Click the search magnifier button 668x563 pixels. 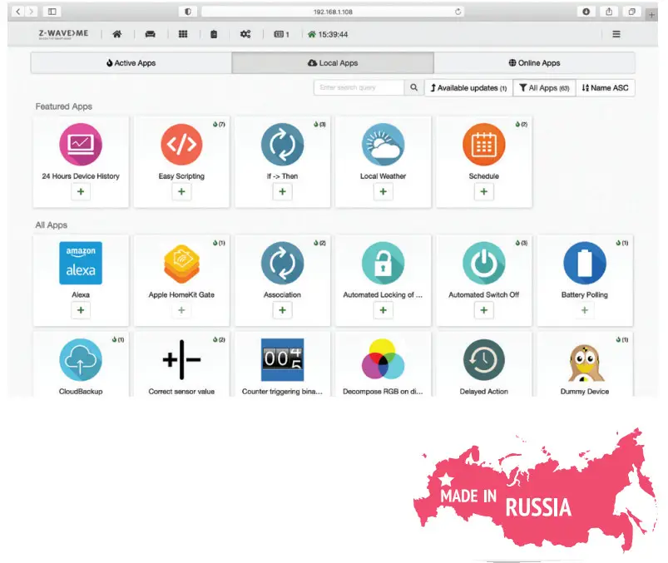413,87
